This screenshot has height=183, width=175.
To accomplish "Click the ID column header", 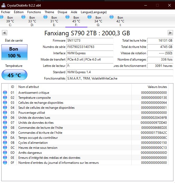I will coord(12,87).
